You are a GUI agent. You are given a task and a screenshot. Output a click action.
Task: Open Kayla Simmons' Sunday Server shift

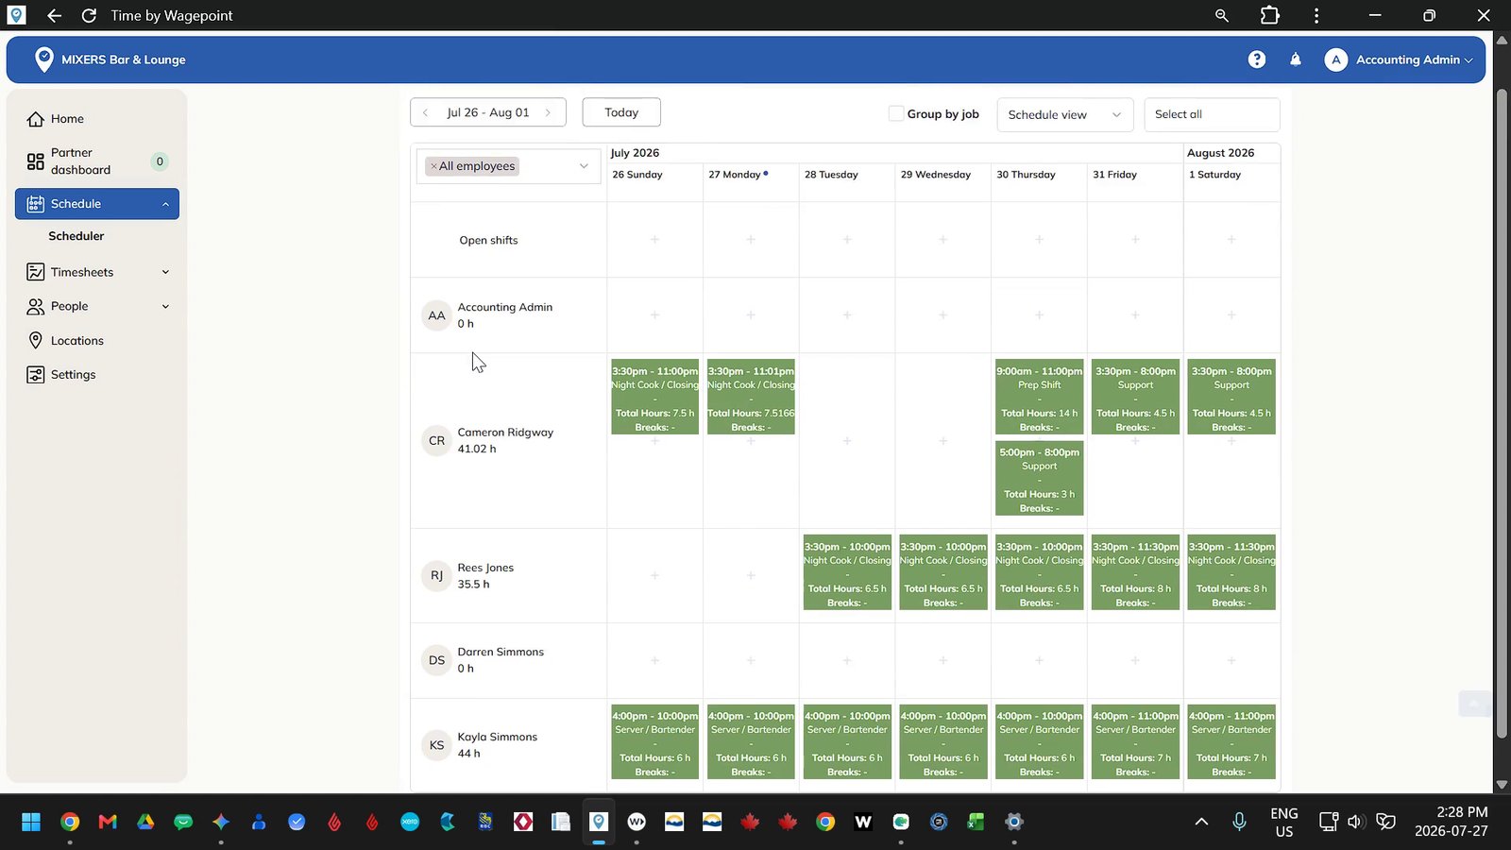[x=654, y=741]
